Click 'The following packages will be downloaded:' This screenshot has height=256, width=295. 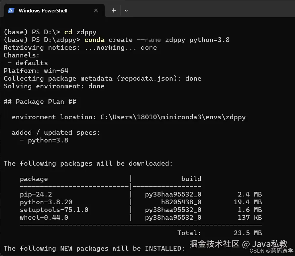88,164
